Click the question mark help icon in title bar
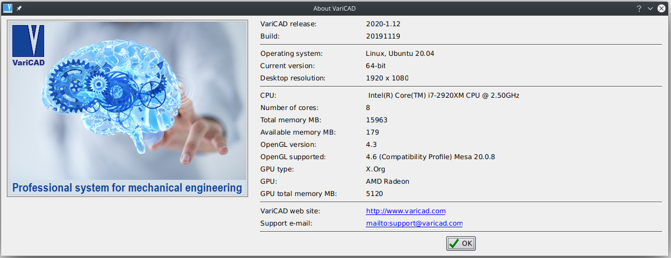This screenshot has height=258, width=671. click(639, 8)
